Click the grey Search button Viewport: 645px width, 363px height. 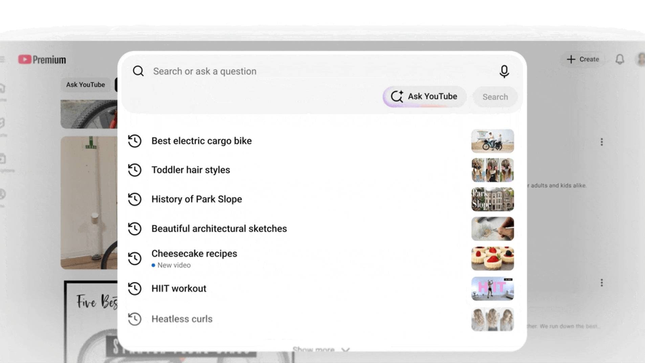pos(495,97)
